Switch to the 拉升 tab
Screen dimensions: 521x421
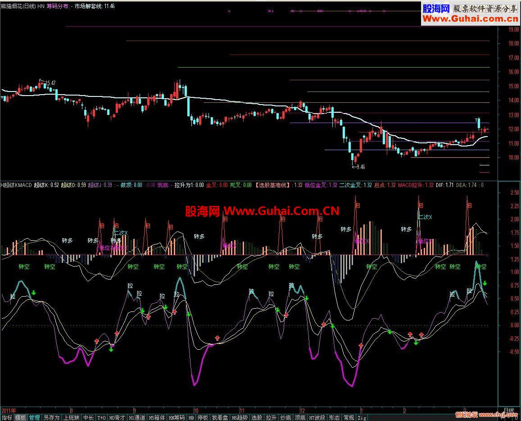271,418
